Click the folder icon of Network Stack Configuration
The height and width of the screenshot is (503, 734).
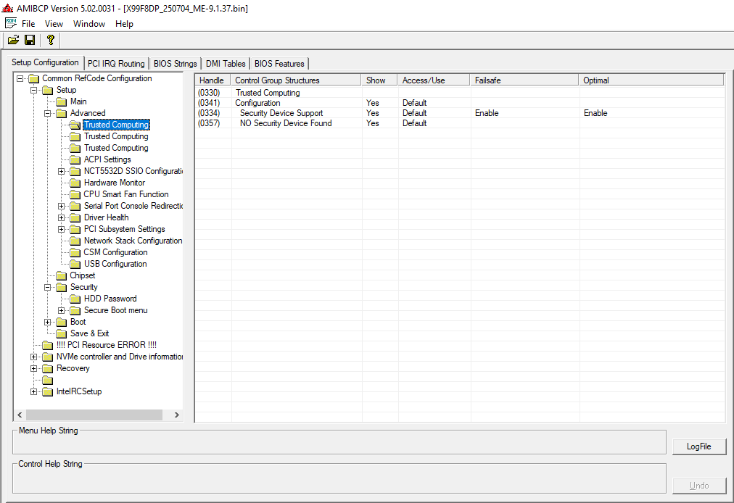point(75,241)
